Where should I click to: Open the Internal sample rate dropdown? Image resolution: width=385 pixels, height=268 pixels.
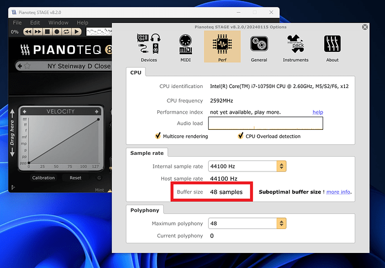pyautogui.click(x=247, y=166)
